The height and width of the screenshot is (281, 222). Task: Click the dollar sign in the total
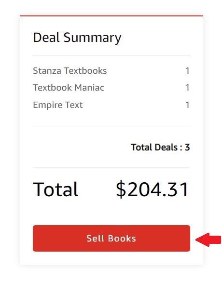pos(121,189)
